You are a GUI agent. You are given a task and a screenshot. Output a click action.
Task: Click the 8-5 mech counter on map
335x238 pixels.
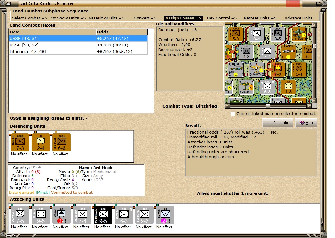[278, 34]
